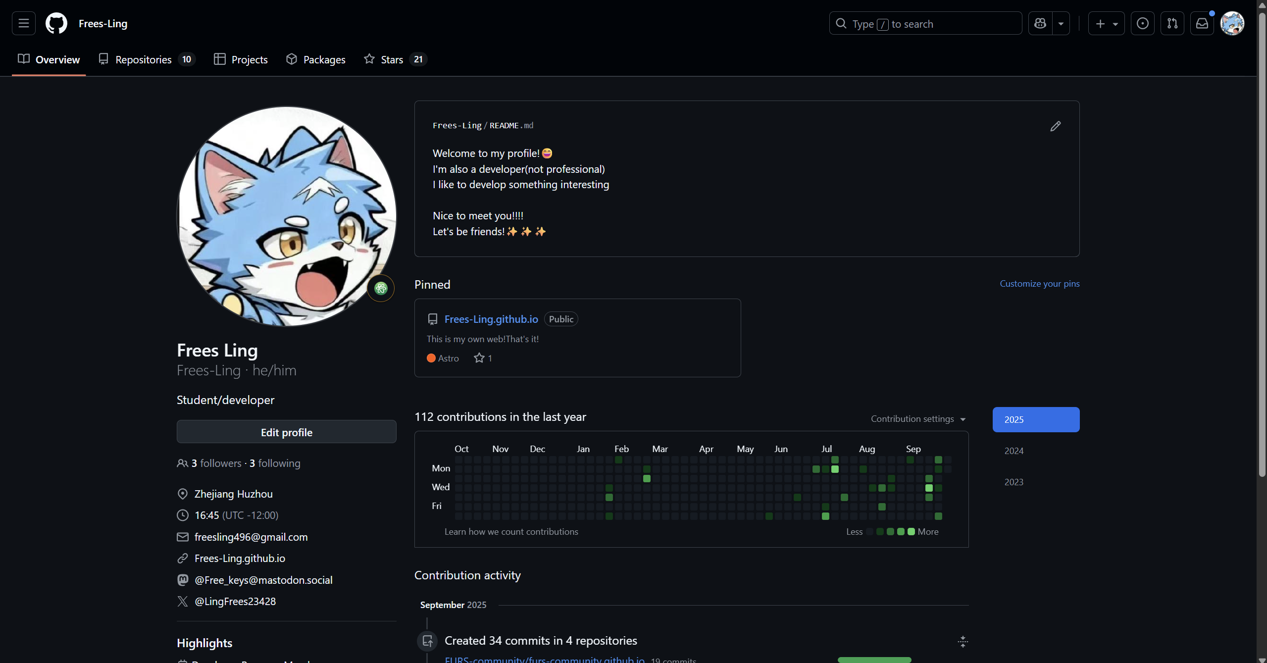
Task: Edit README with the pencil icon
Action: (1055, 126)
